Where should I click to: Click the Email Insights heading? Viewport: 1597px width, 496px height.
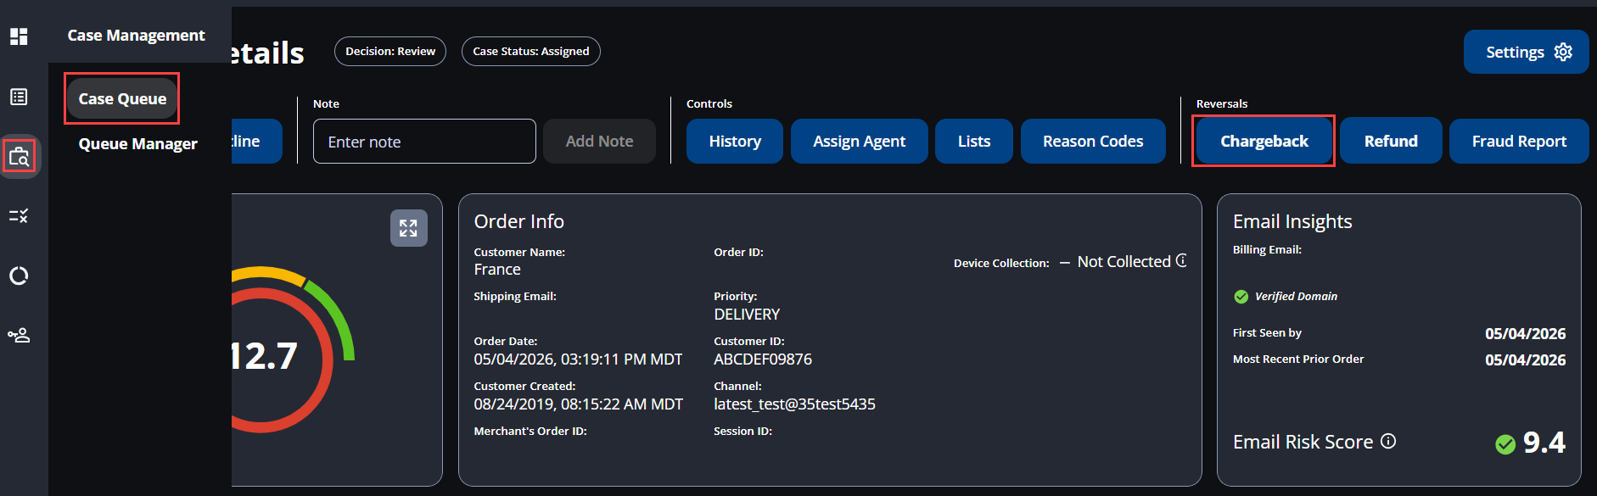tap(1292, 221)
